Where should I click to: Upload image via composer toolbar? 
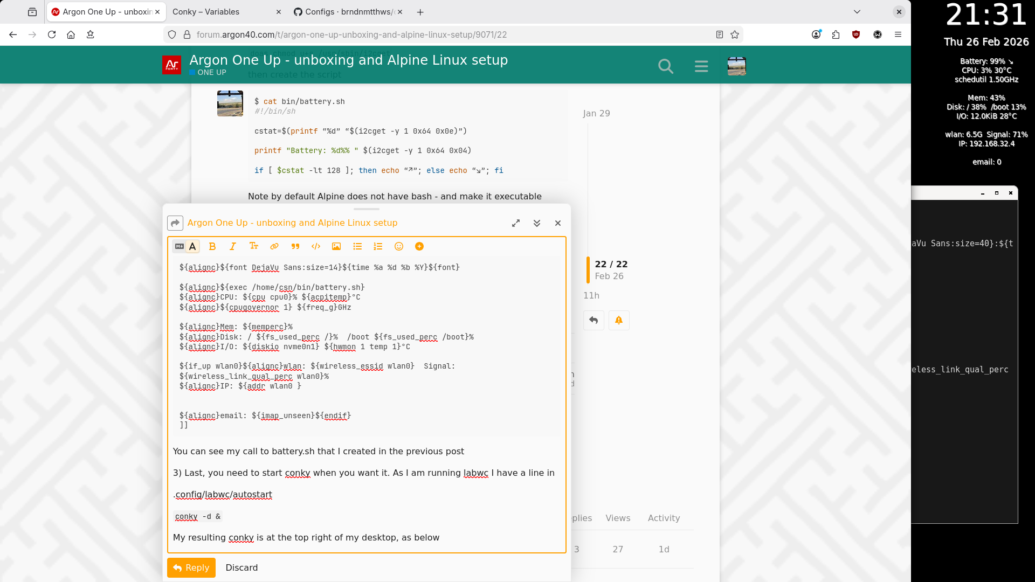[336, 246]
